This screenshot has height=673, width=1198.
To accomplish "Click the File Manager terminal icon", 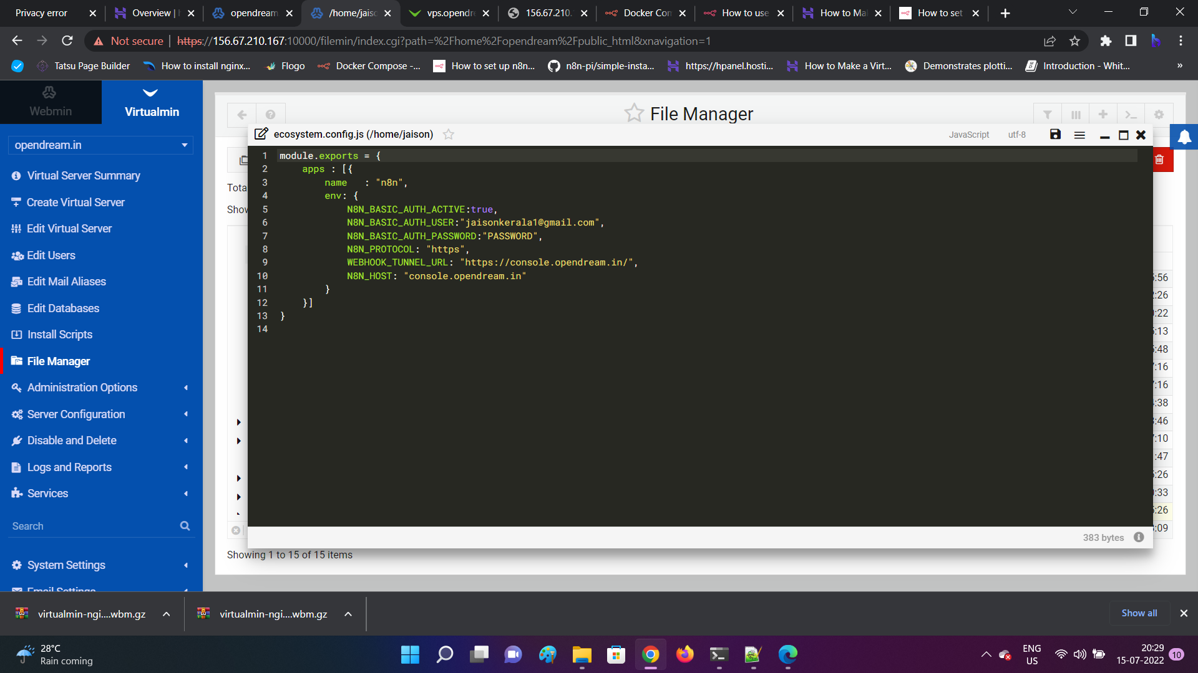I will [1131, 115].
